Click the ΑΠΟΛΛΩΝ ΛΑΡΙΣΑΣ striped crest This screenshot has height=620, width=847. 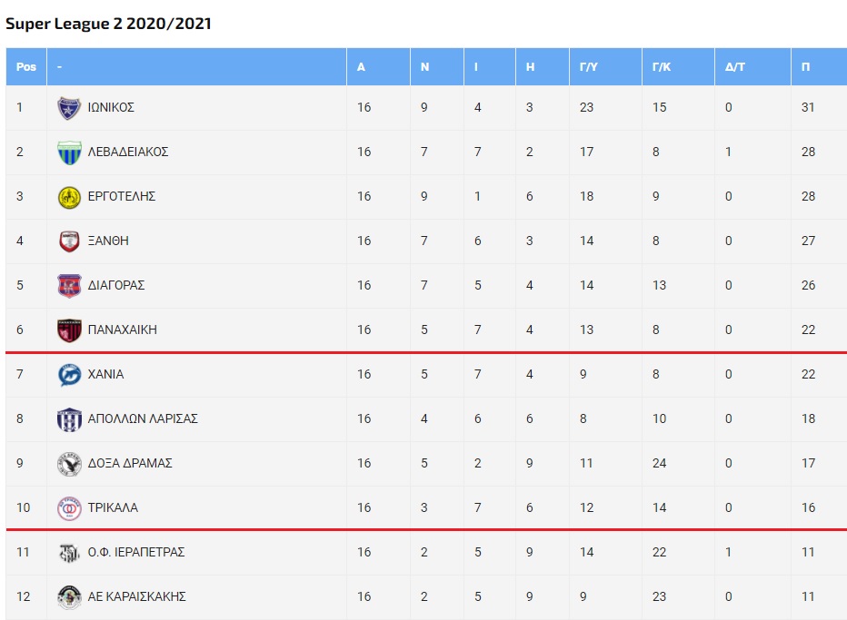point(69,419)
